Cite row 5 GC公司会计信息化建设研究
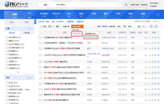This screenshot has height=104, width=164. point(159,62)
